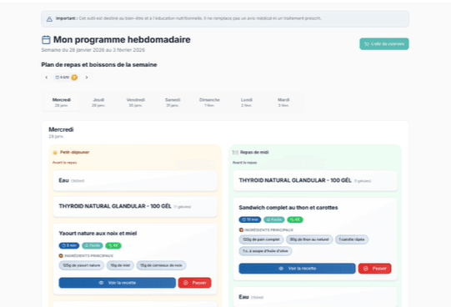Click the huile d'olive ingredient chip
Image resolution: width=451 pixels, height=307 pixels.
click(x=265, y=251)
